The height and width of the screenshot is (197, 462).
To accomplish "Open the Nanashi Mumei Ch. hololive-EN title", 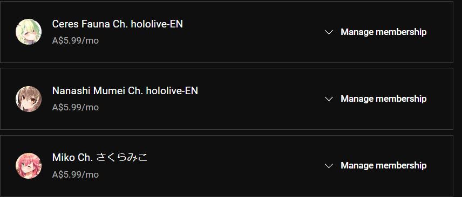I will click(x=125, y=91).
